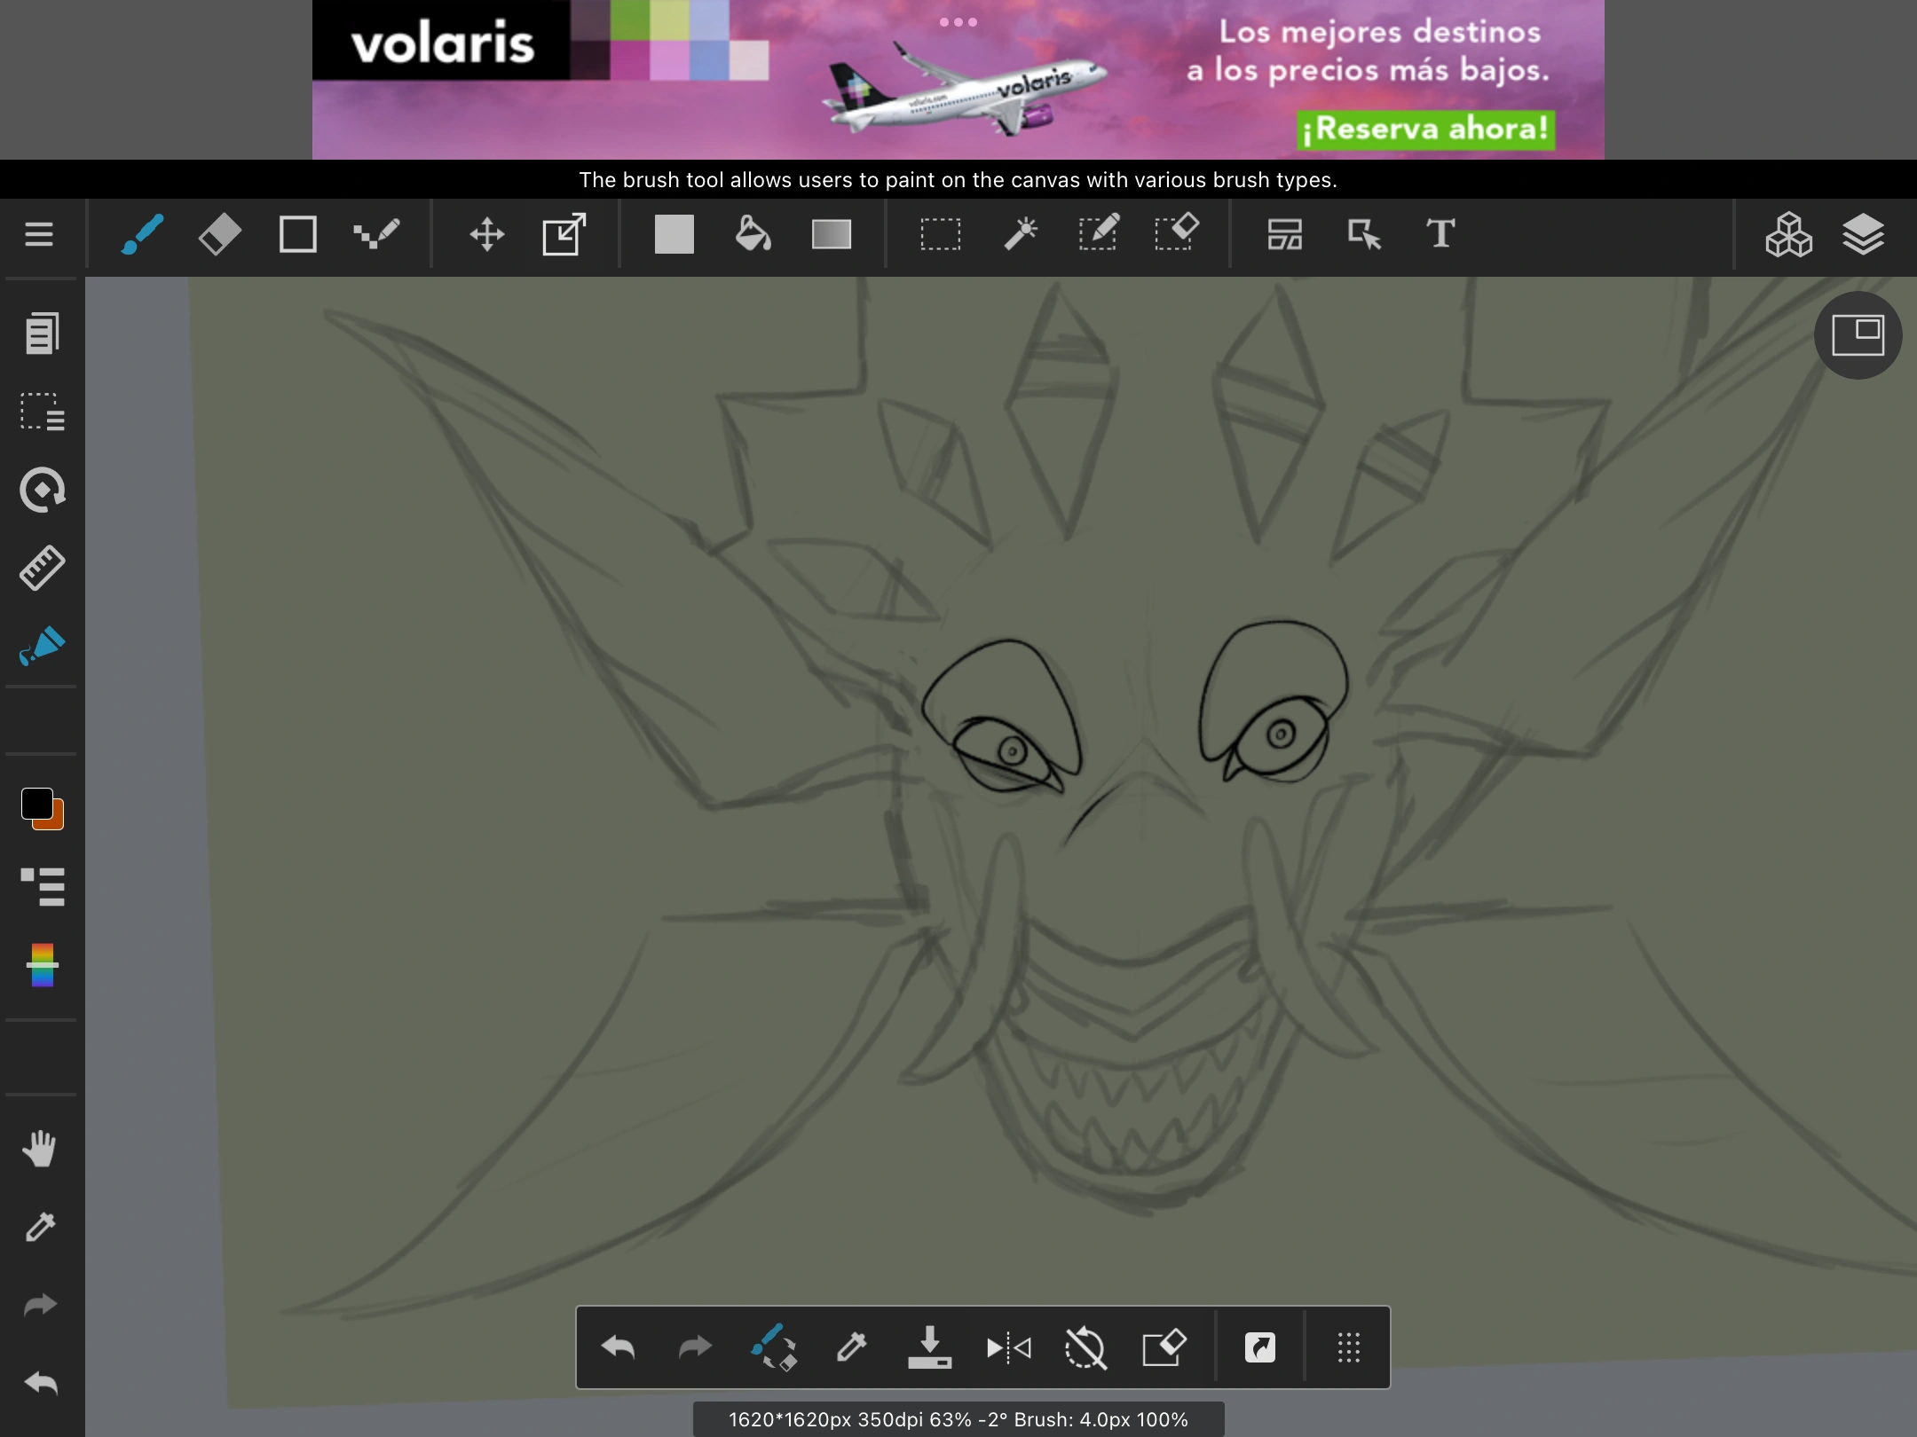Viewport: 1917px width, 1437px height.
Task: Select the Fill bucket tool
Action: (752, 234)
